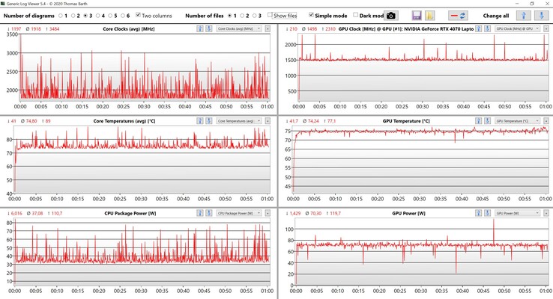Click Change all up arrow icon
The image size is (553, 299).
pyautogui.click(x=525, y=16)
